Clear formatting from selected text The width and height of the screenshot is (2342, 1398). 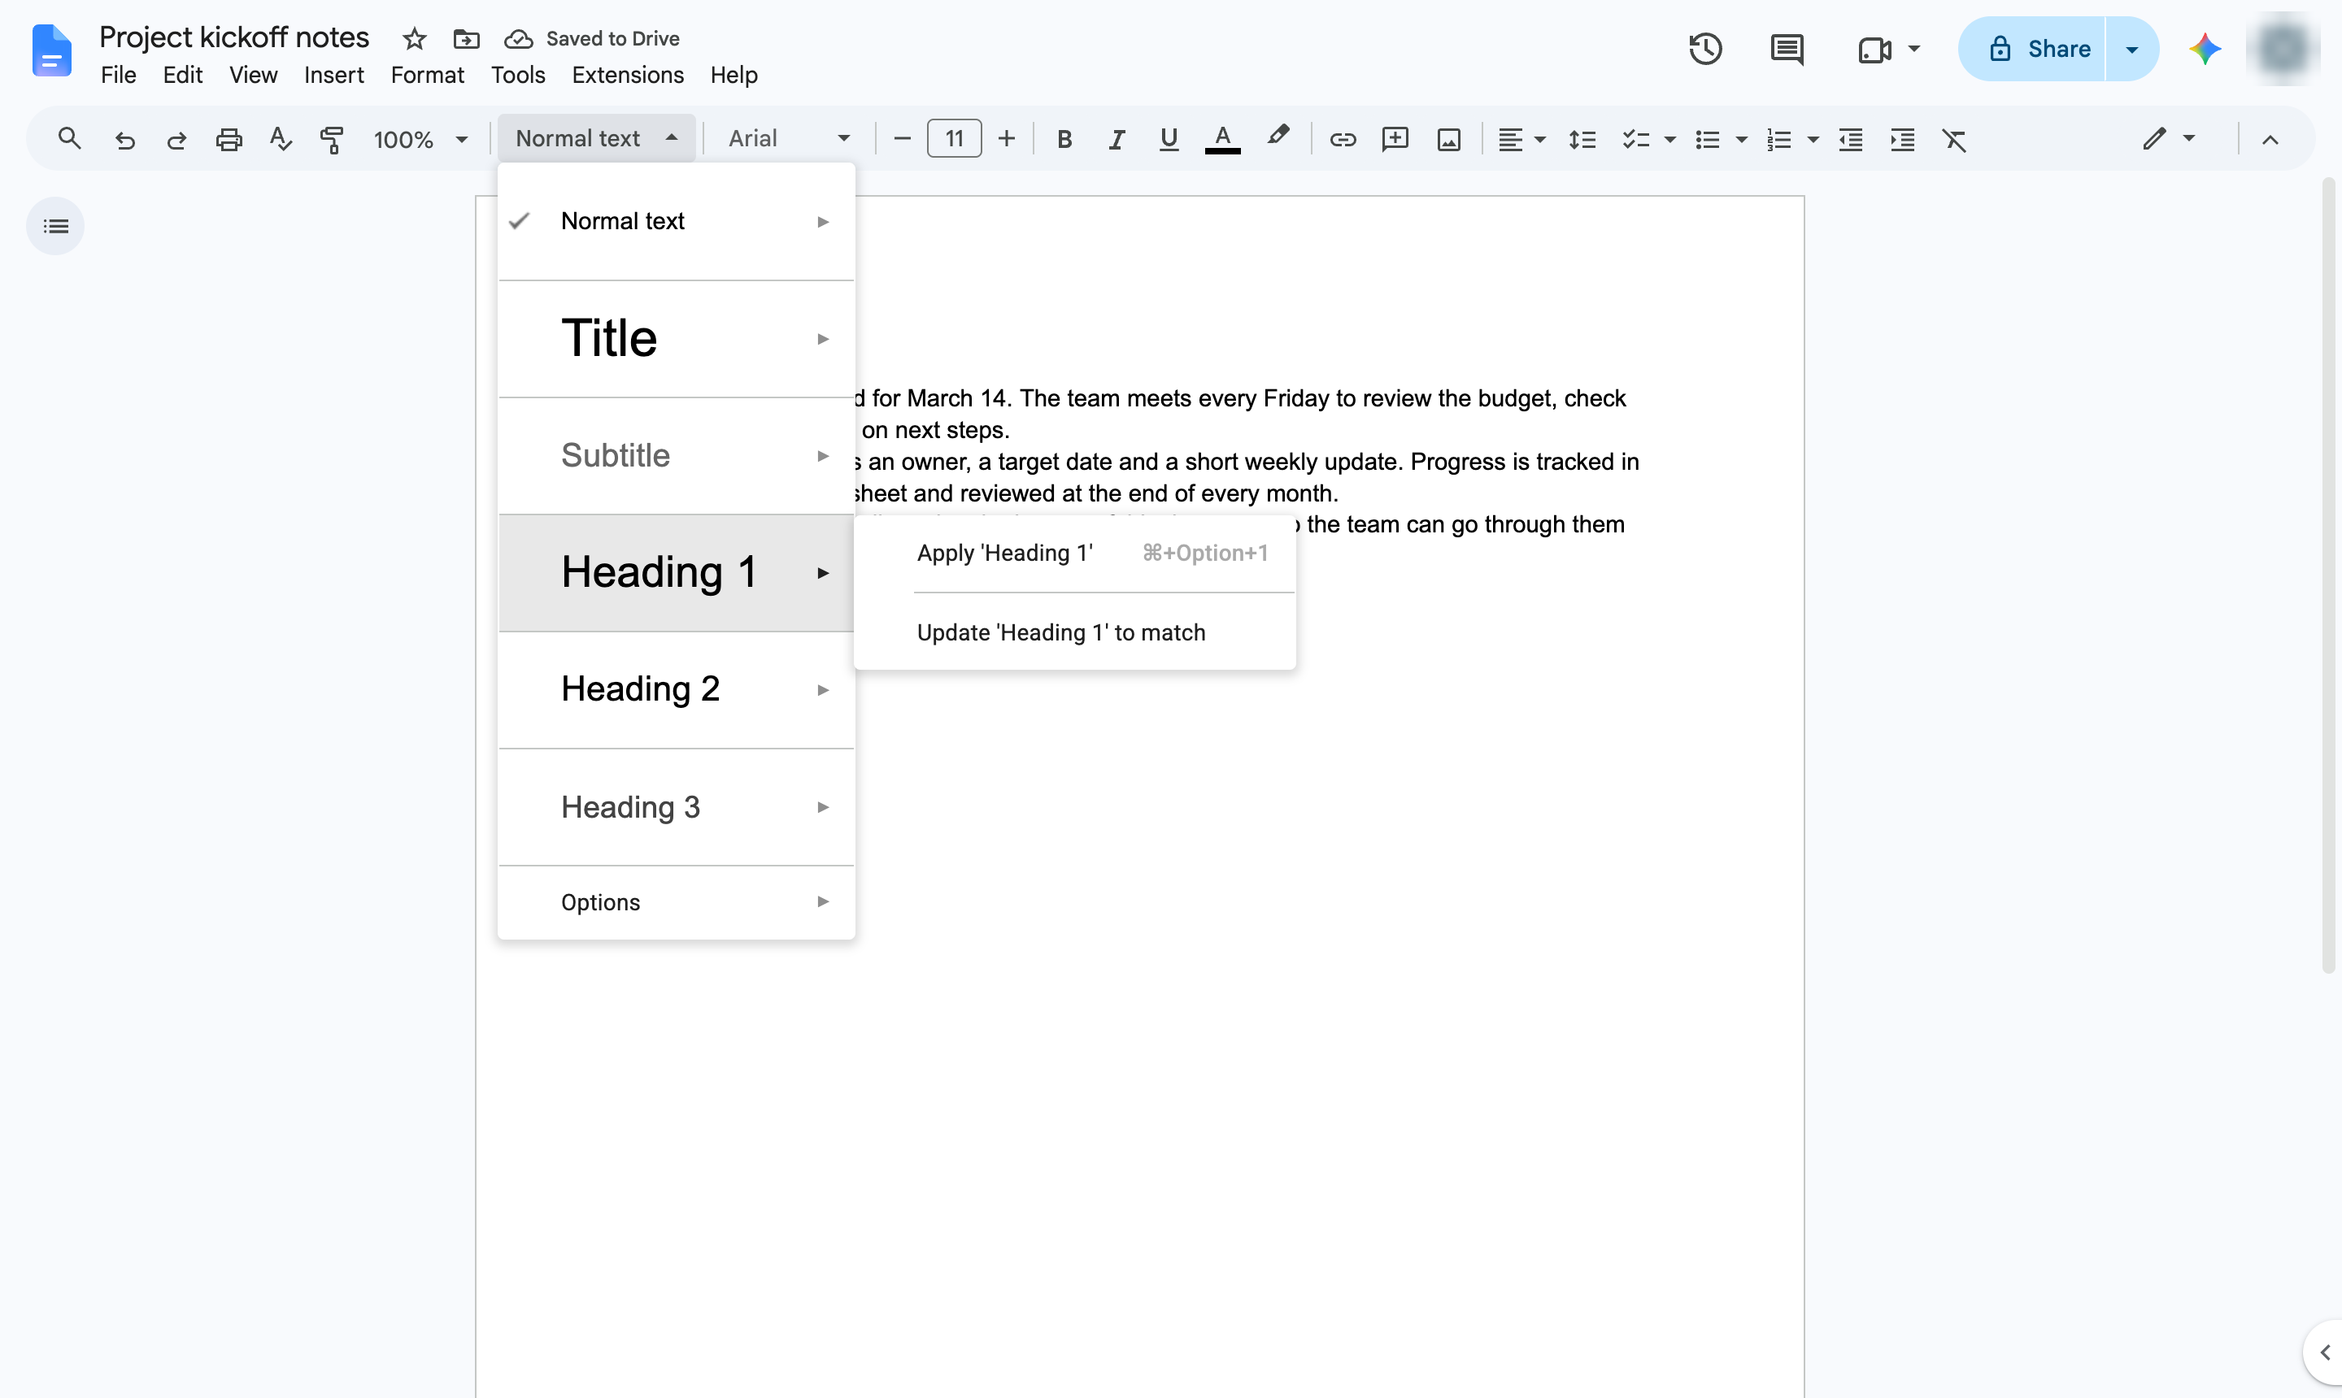pyautogui.click(x=1955, y=140)
